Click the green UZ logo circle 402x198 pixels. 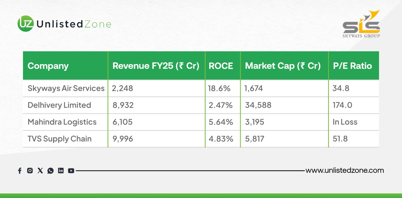click(x=25, y=24)
